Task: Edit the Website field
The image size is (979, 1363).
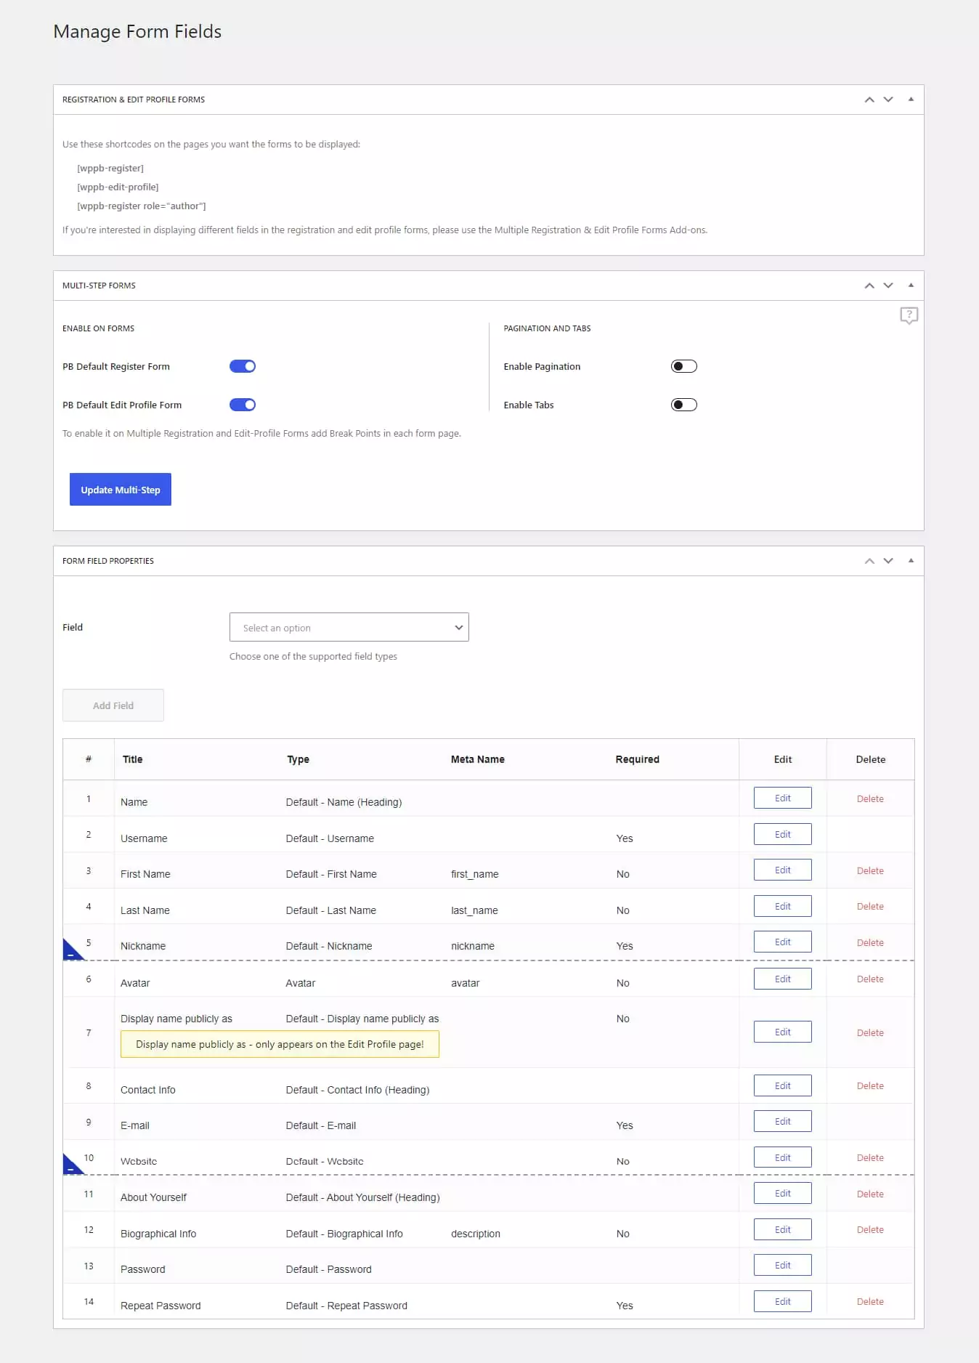Action: [x=782, y=1157]
